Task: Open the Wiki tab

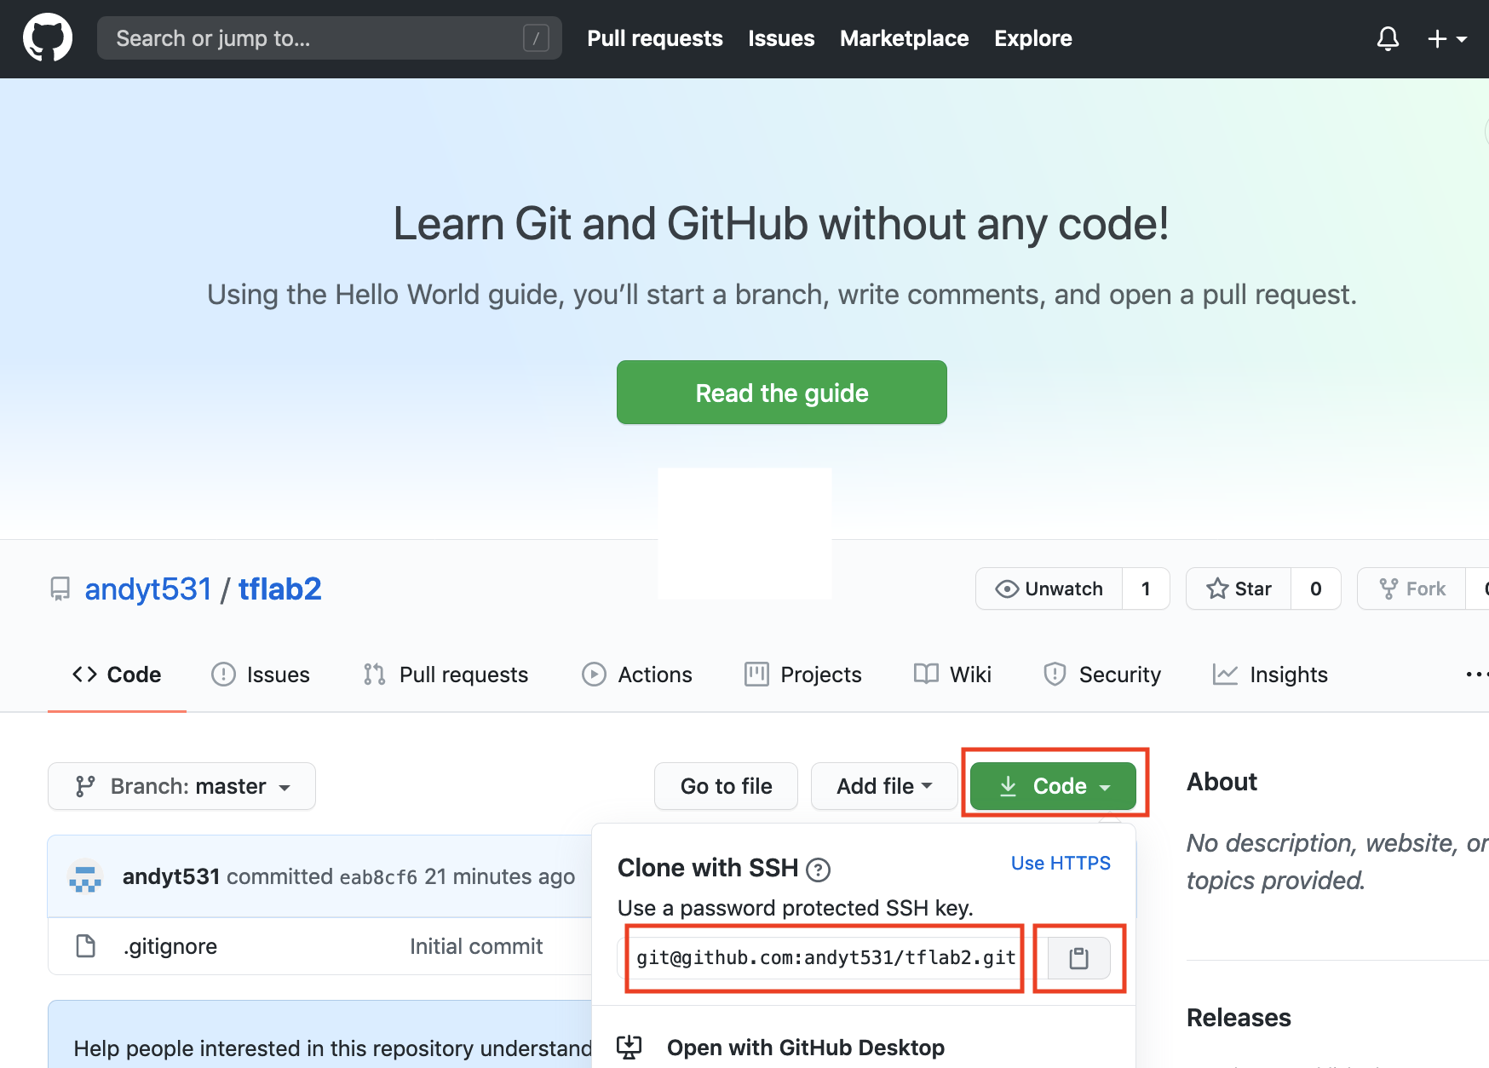Action: [952, 675]
